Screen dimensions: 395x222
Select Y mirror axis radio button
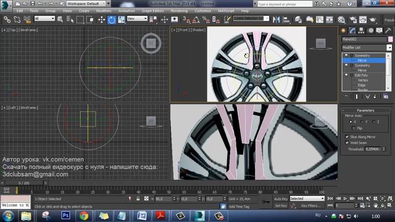click(362, 121)
